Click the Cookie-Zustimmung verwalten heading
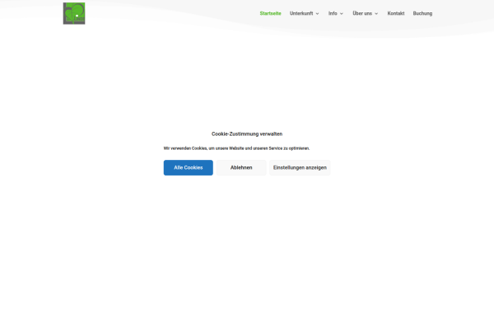The height and width of the screenshot is (309, 494). [247, 134]
